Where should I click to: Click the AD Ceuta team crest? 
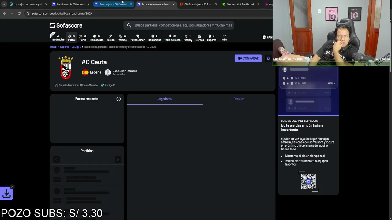coord(66,67)
